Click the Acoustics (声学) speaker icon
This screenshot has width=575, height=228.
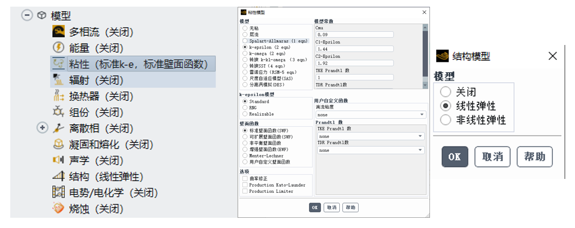point(58,161)
